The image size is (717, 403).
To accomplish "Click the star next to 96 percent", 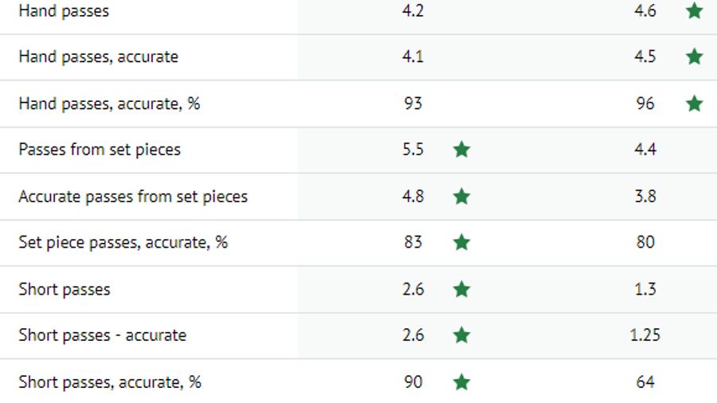I will (695, 104).
